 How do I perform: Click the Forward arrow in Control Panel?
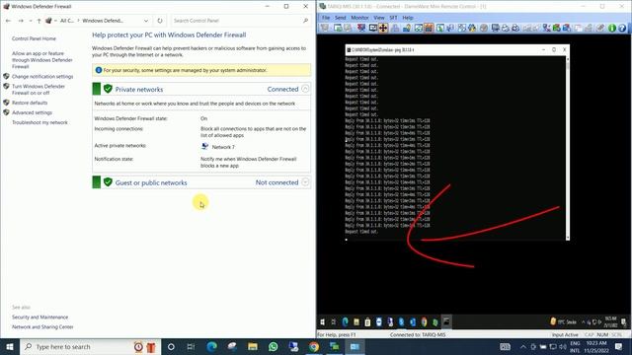pos(21,21)
